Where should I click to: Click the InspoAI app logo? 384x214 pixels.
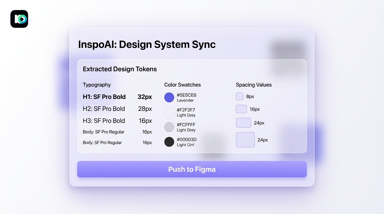point(19,19)
